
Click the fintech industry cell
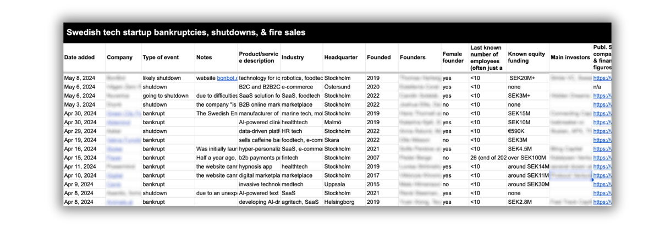(x=290, y=157)
